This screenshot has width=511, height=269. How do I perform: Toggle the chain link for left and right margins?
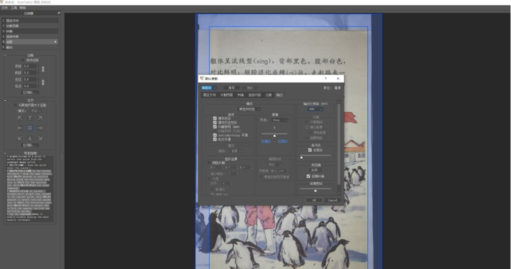click(x=43, y=83)
